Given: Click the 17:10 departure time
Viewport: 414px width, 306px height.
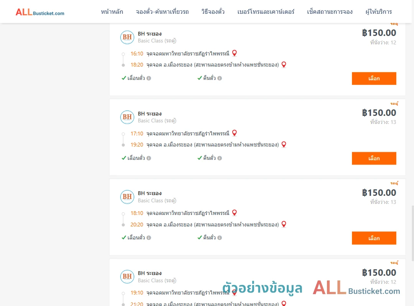Looking at the screenshot, I should point(137,133).
